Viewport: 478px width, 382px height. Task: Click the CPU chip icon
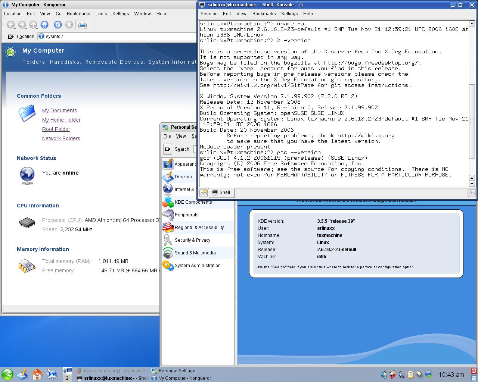coord(27,223)
